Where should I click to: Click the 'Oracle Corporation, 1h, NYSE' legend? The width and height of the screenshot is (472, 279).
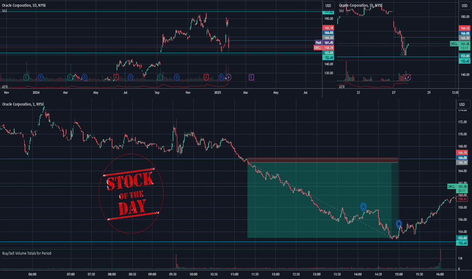pos(361,6)
